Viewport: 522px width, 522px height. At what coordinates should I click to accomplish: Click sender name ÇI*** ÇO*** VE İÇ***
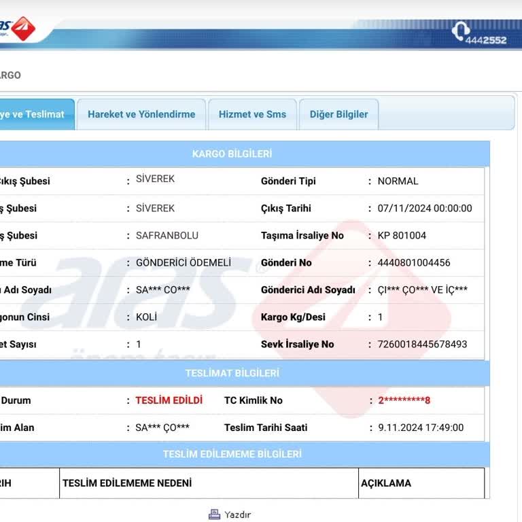(423, 290)
